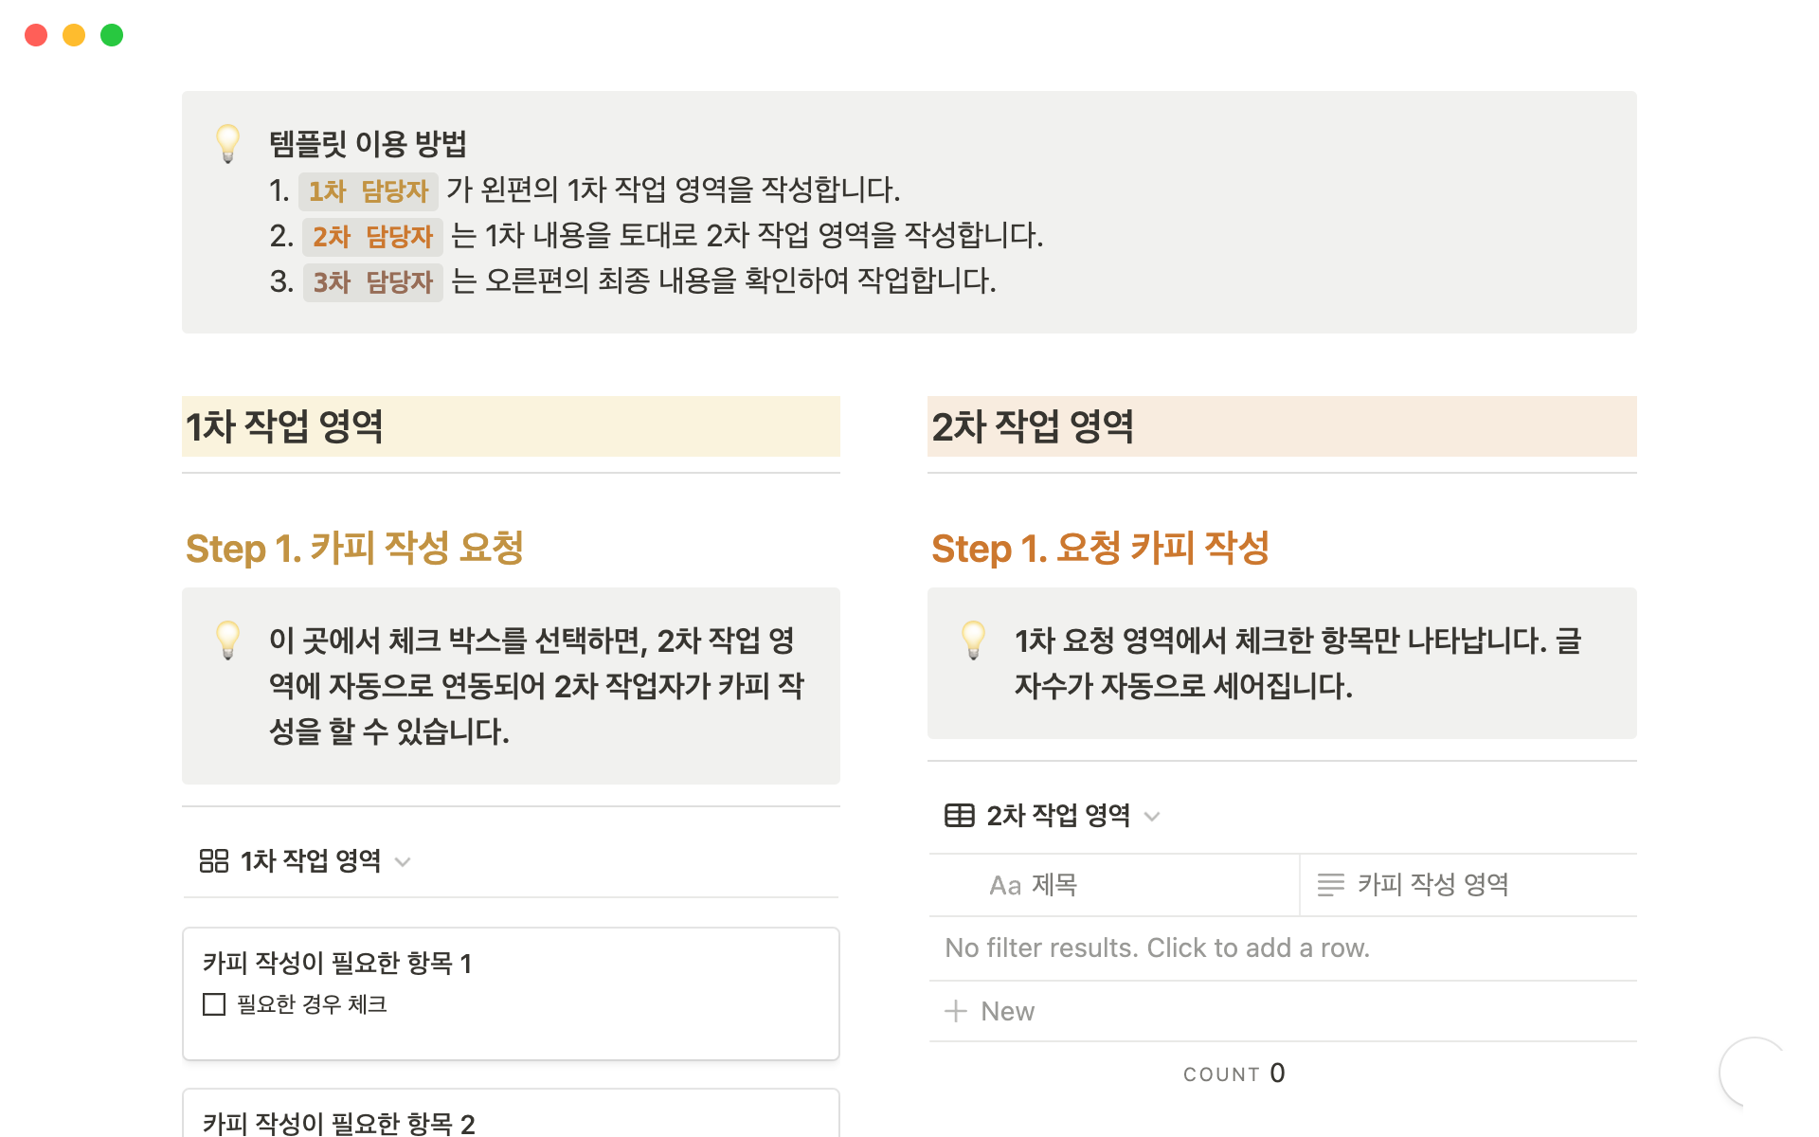Check the 필요한 경우 체크 checkbox

coord(214,1004)
